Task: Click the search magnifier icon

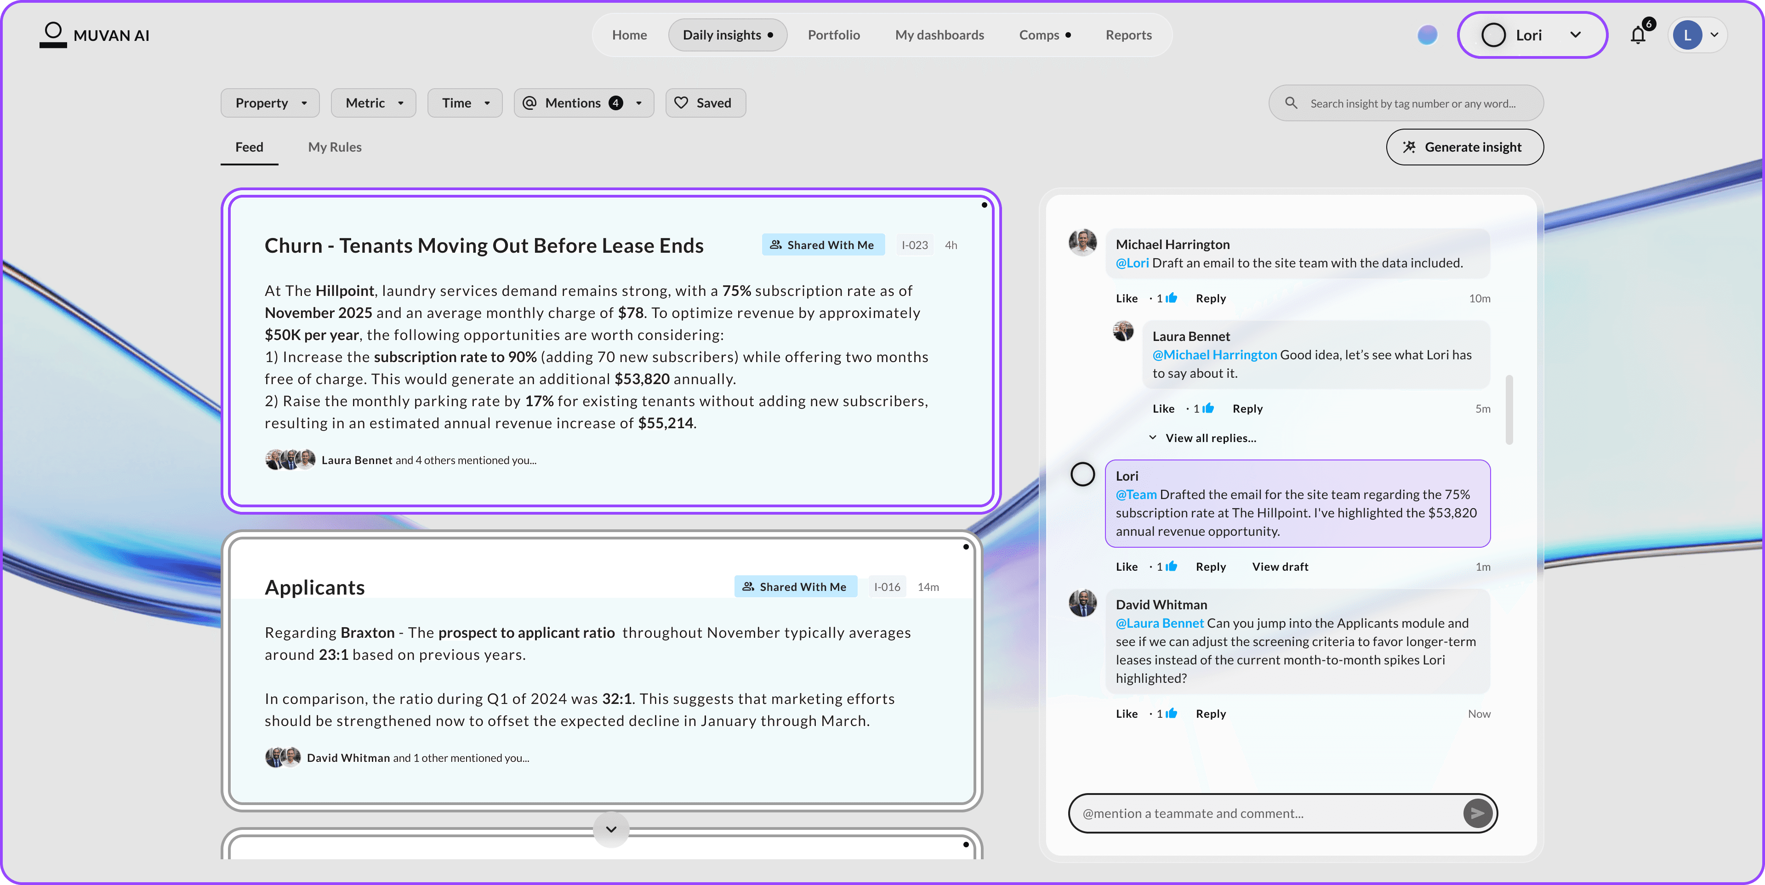Action: pyautogui.click(x=1291, y=103)
